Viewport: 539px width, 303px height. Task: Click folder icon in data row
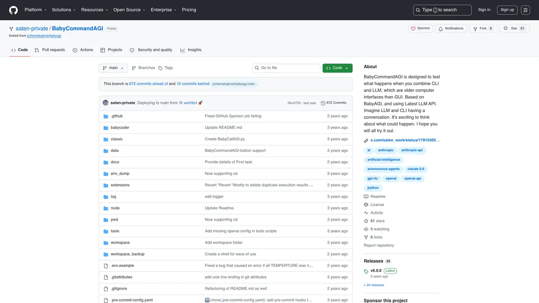[106, 151]
